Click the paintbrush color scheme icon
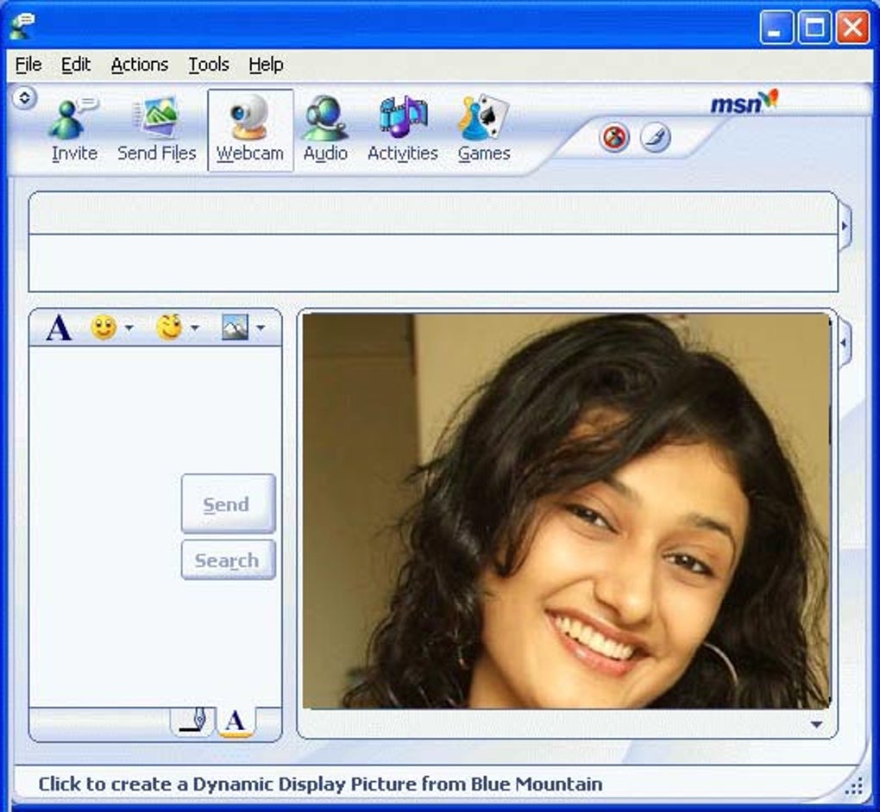880x812 pixels. (x=655, y=137)
